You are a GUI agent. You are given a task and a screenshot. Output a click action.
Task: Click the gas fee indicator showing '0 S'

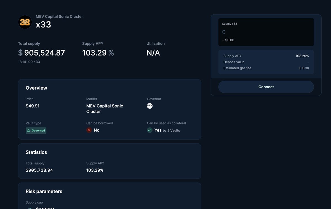tap(302, 68)
